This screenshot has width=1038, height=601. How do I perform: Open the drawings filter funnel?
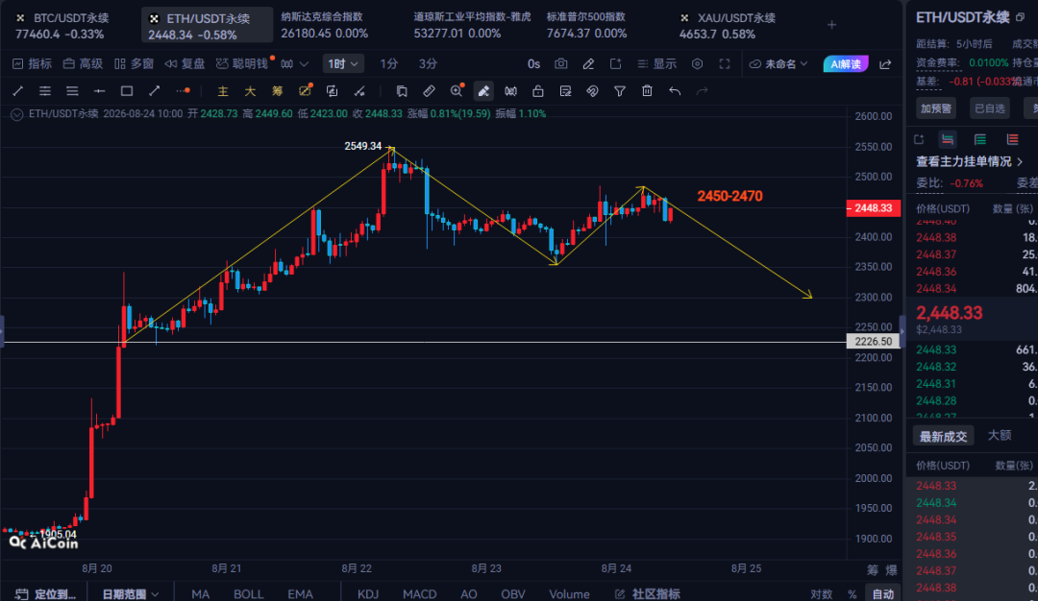click(x=620, y=91)
